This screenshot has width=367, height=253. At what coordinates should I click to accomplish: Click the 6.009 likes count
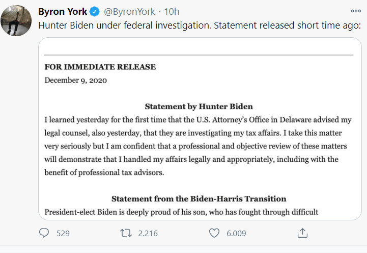click(236, 234)
